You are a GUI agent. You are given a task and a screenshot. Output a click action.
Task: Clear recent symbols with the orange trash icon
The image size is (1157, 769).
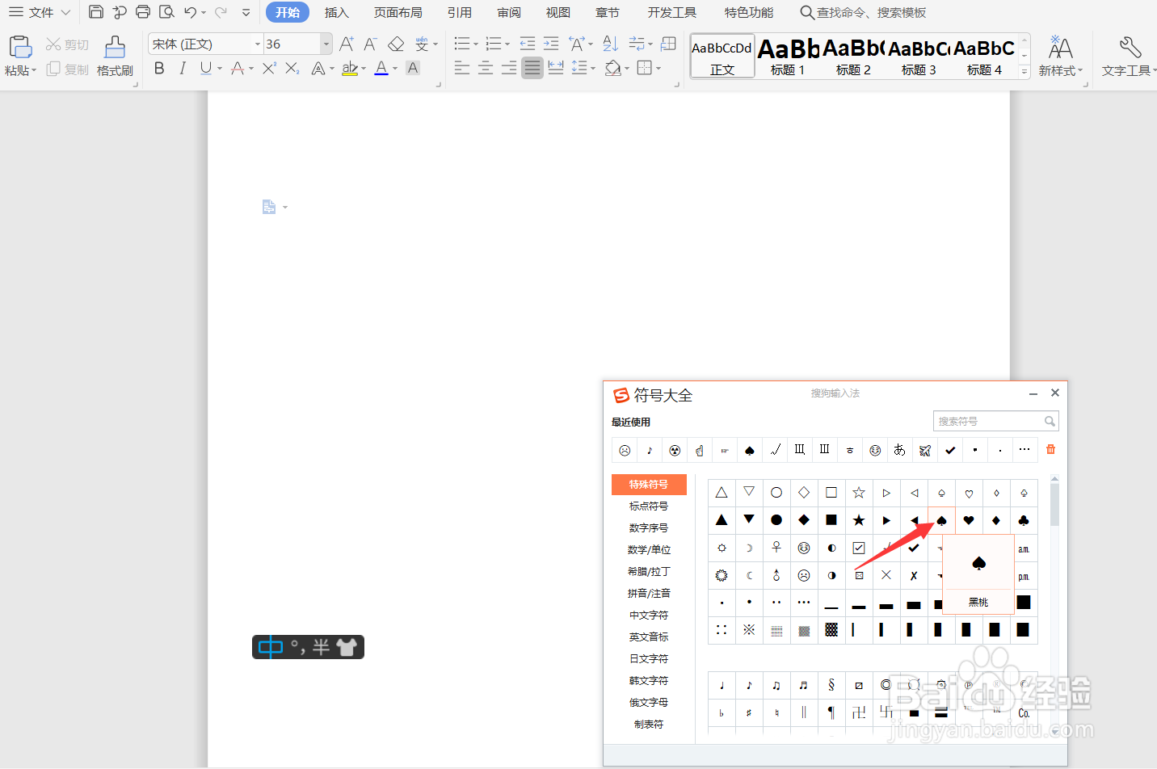tap(1050, 449)
